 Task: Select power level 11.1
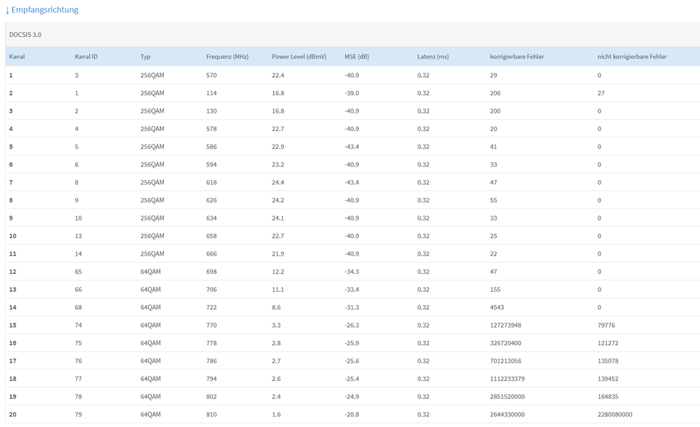tap(277, 290)
